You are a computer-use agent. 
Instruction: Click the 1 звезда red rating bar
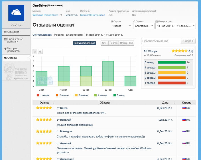[172, 83]
